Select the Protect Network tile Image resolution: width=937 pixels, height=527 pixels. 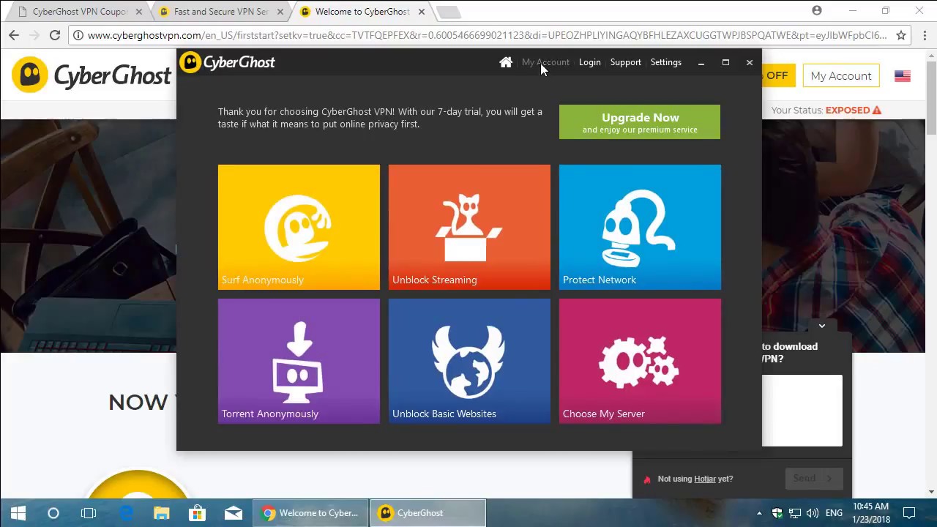point(640,227)
